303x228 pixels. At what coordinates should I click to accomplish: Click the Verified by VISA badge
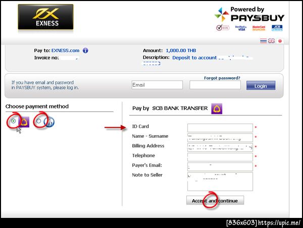point(241,28)
